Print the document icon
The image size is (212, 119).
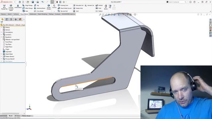37,2
